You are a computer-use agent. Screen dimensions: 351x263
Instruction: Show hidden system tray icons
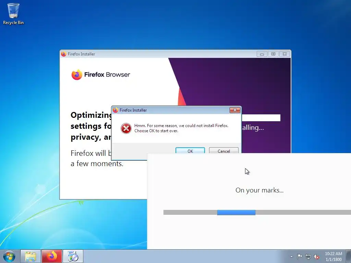click(x=291, y=256)
